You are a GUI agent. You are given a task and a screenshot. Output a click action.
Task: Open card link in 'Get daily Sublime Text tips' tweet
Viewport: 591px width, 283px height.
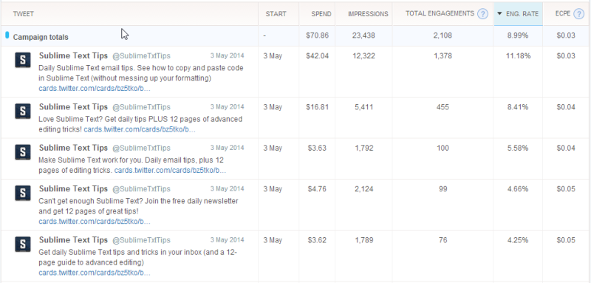point(95,273)
